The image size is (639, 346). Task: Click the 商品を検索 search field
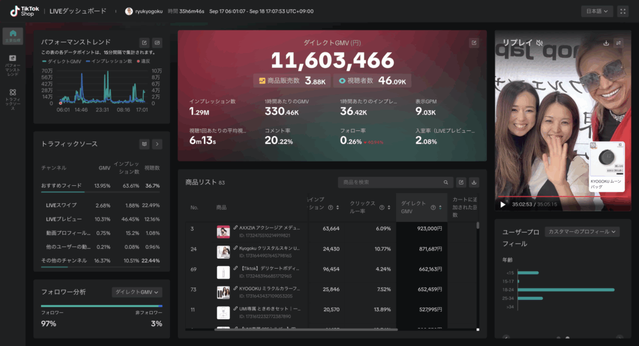click(x=393, y=183)
